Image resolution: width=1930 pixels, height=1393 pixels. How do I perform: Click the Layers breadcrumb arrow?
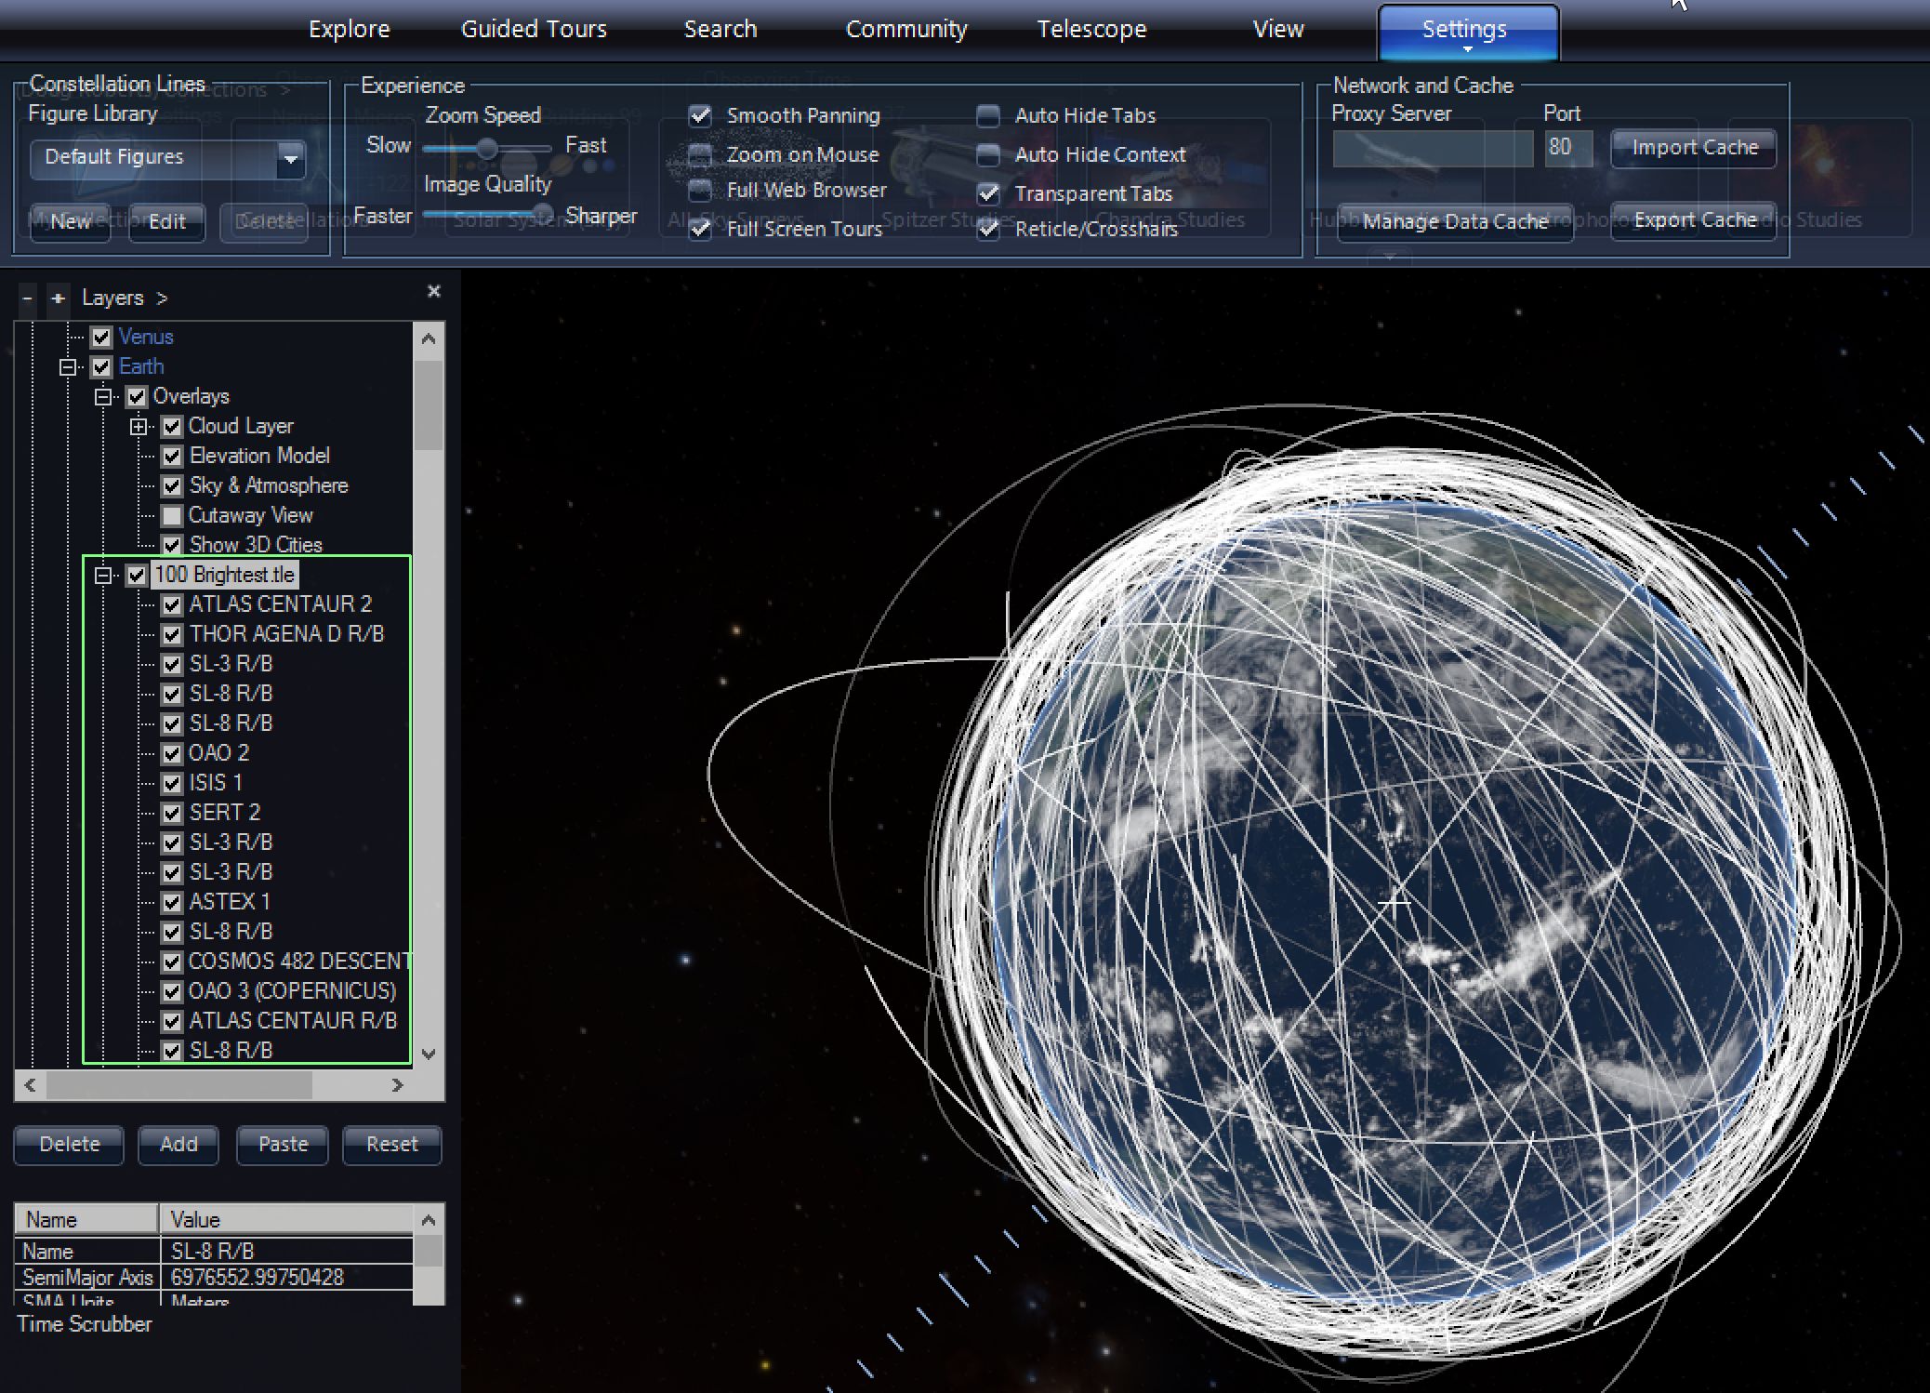point(162,298)
